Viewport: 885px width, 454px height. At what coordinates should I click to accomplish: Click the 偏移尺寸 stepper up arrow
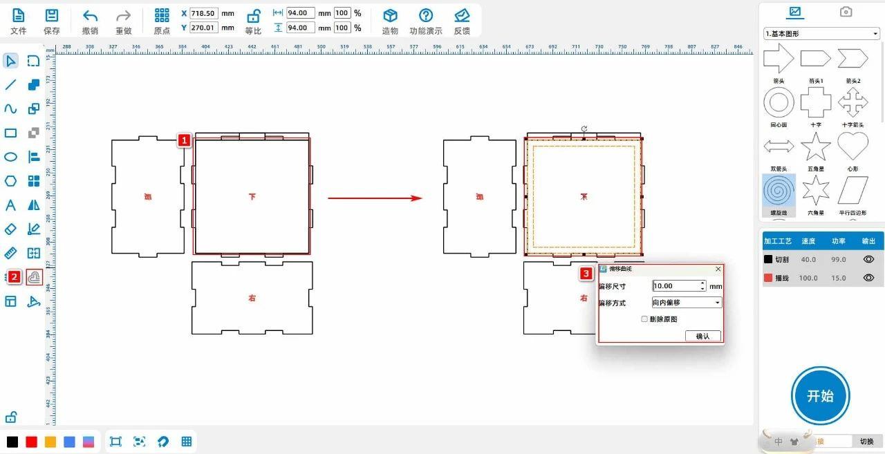[702, 283]
